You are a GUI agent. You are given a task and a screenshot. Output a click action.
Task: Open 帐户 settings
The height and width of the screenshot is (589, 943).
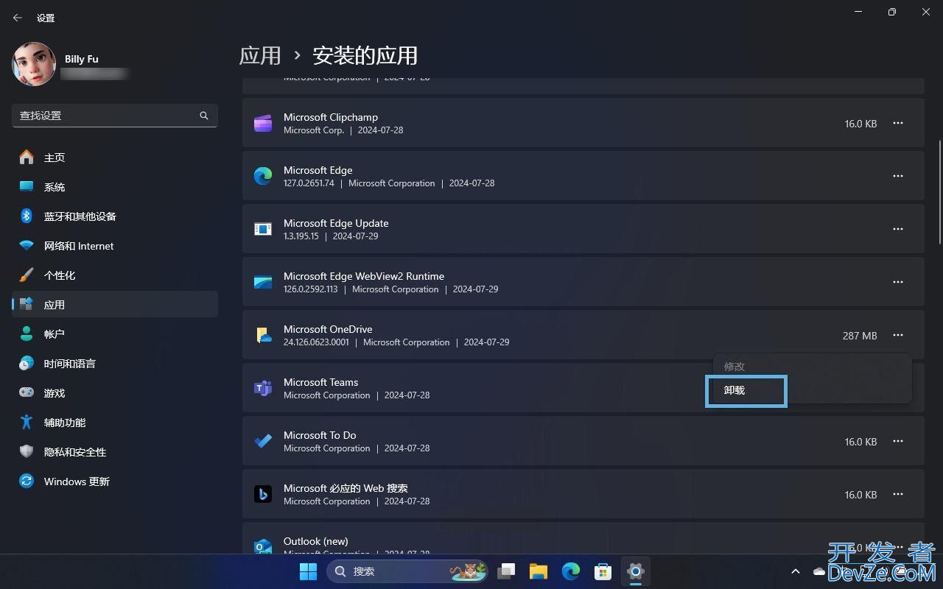(x=115, y=334)
